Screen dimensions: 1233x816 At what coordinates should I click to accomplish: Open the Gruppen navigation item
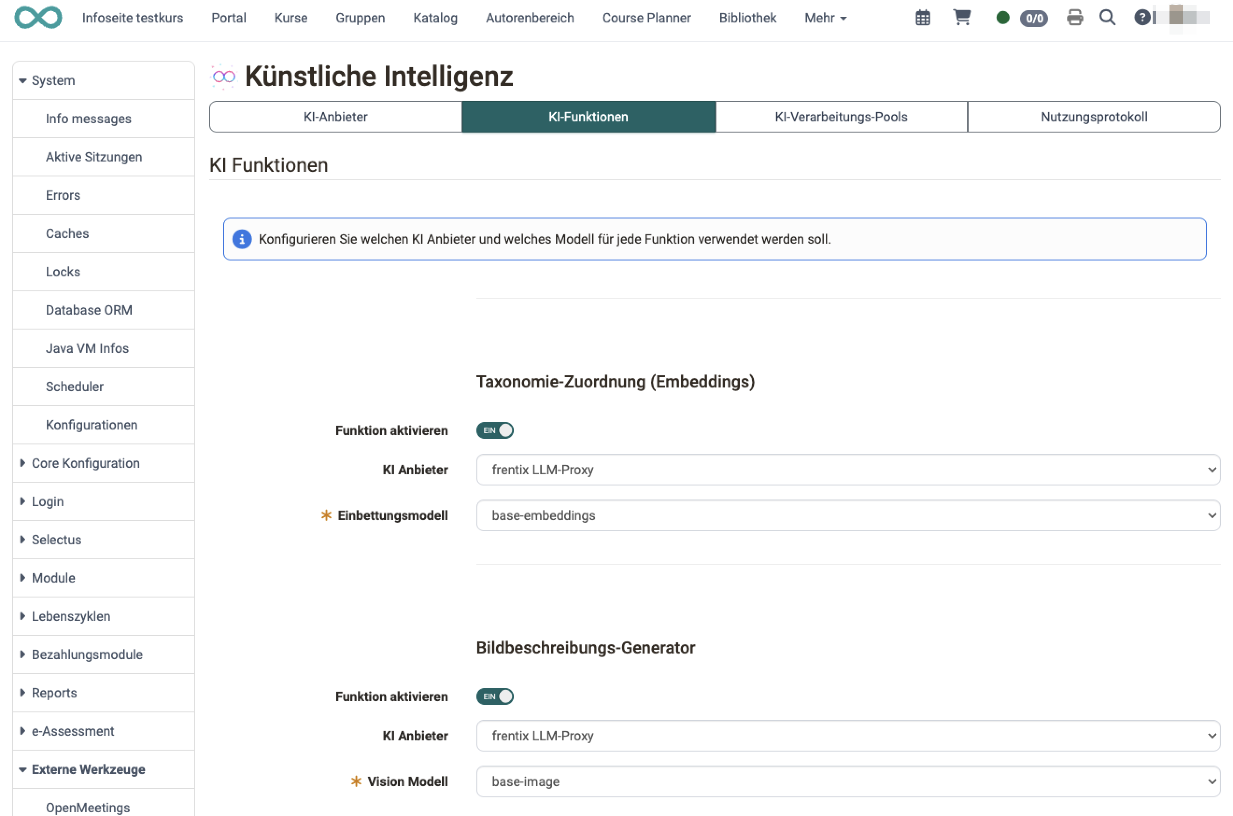click(360, 18)
